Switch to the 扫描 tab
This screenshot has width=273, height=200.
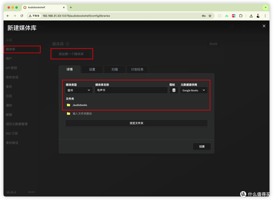pos(115,69)
